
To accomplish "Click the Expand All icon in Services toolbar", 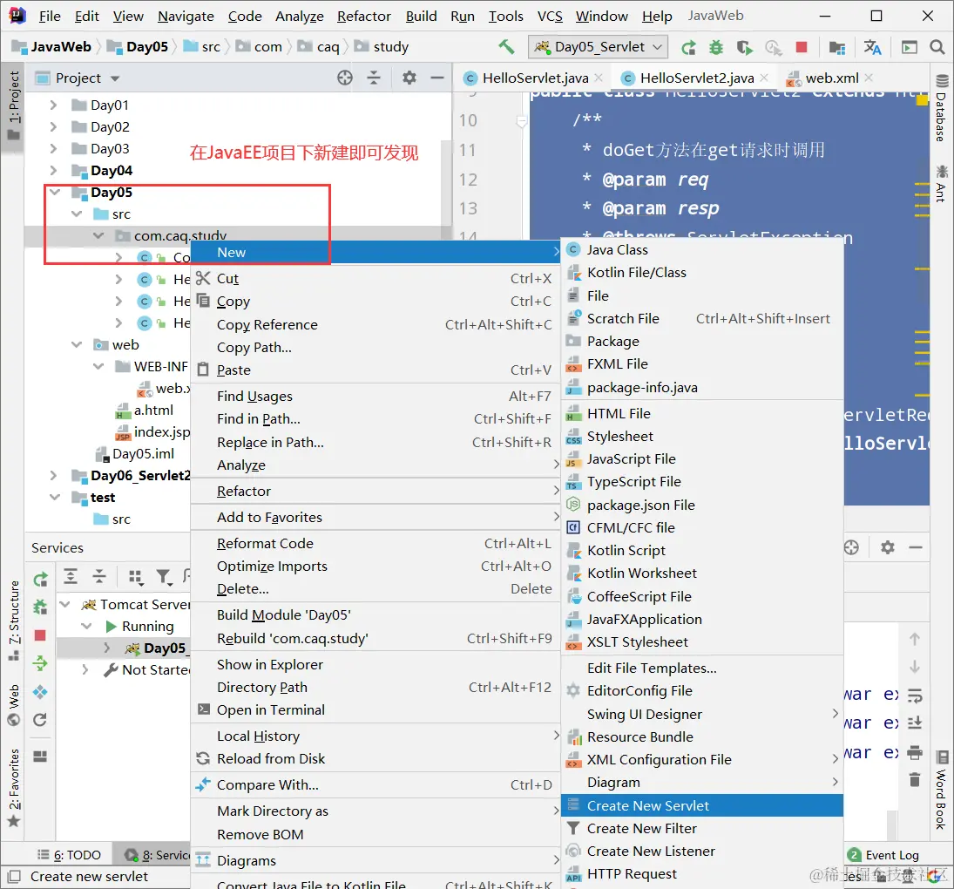I will [x=71, y=575].
